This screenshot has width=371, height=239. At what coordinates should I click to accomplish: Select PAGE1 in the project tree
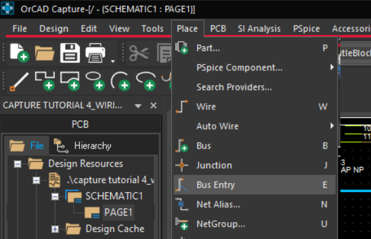pos(118,212)
